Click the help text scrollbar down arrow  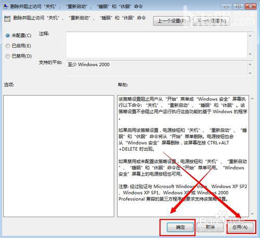point(252,214)
